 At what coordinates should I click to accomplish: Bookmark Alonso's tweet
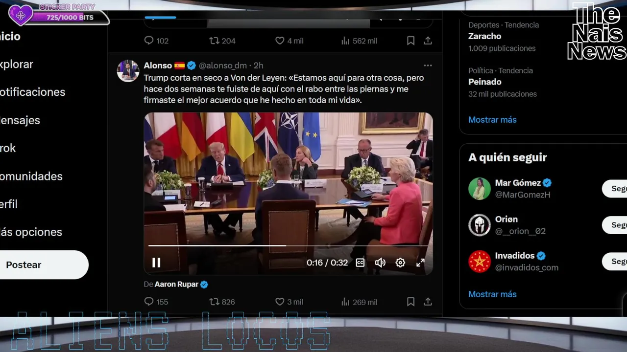410,302
